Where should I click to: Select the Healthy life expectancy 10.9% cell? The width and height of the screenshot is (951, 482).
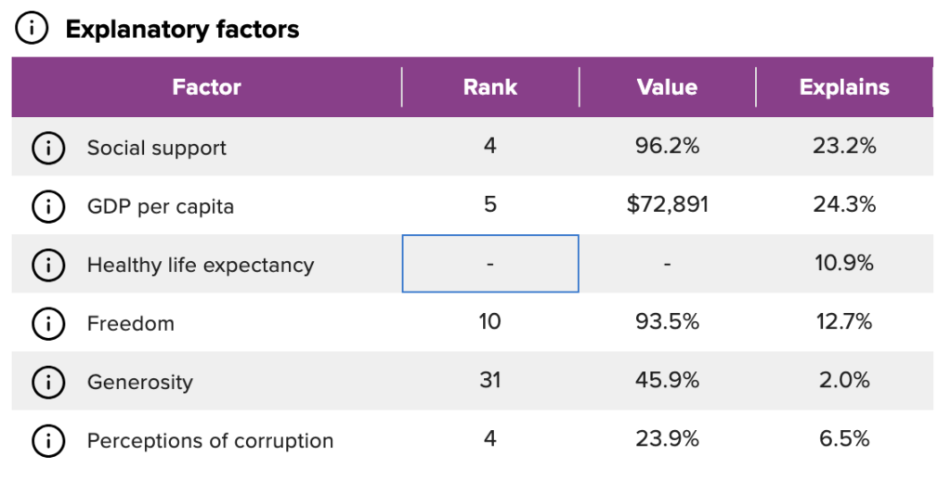coord(844,264)
